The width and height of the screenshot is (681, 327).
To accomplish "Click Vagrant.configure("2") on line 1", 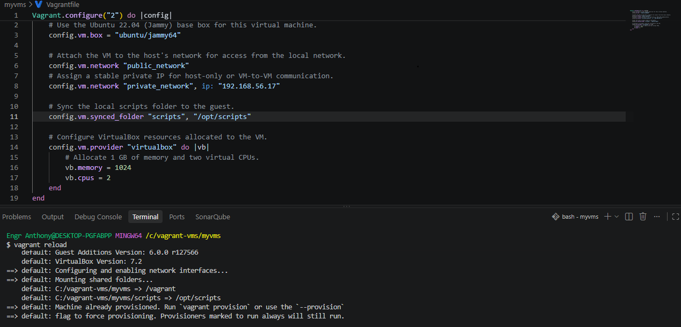I will click(x=78, y=15).
